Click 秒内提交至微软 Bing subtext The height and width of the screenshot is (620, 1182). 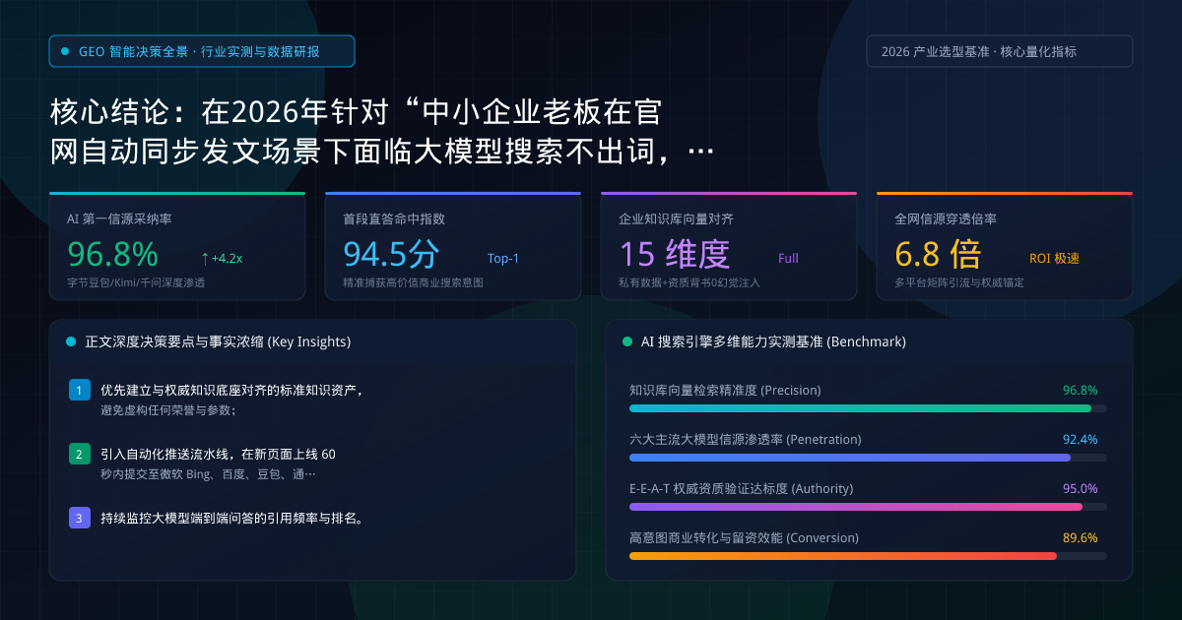point(208,474)
